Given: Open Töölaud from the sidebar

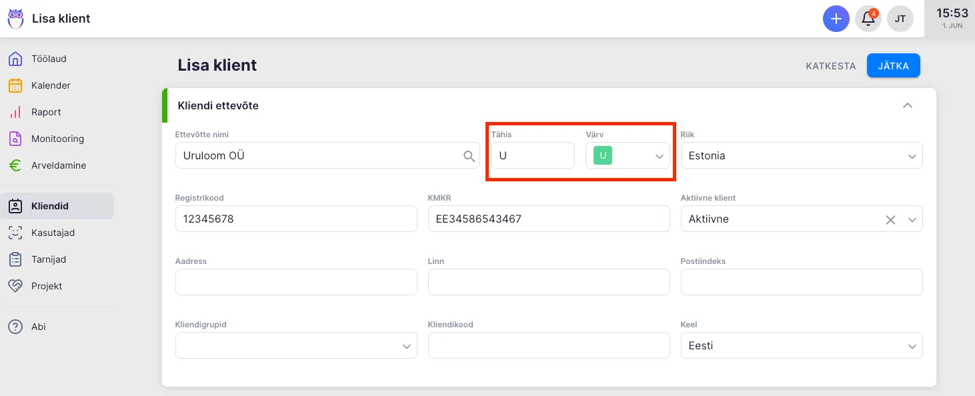Looking at the screenshot, I should tap(49, 59).
